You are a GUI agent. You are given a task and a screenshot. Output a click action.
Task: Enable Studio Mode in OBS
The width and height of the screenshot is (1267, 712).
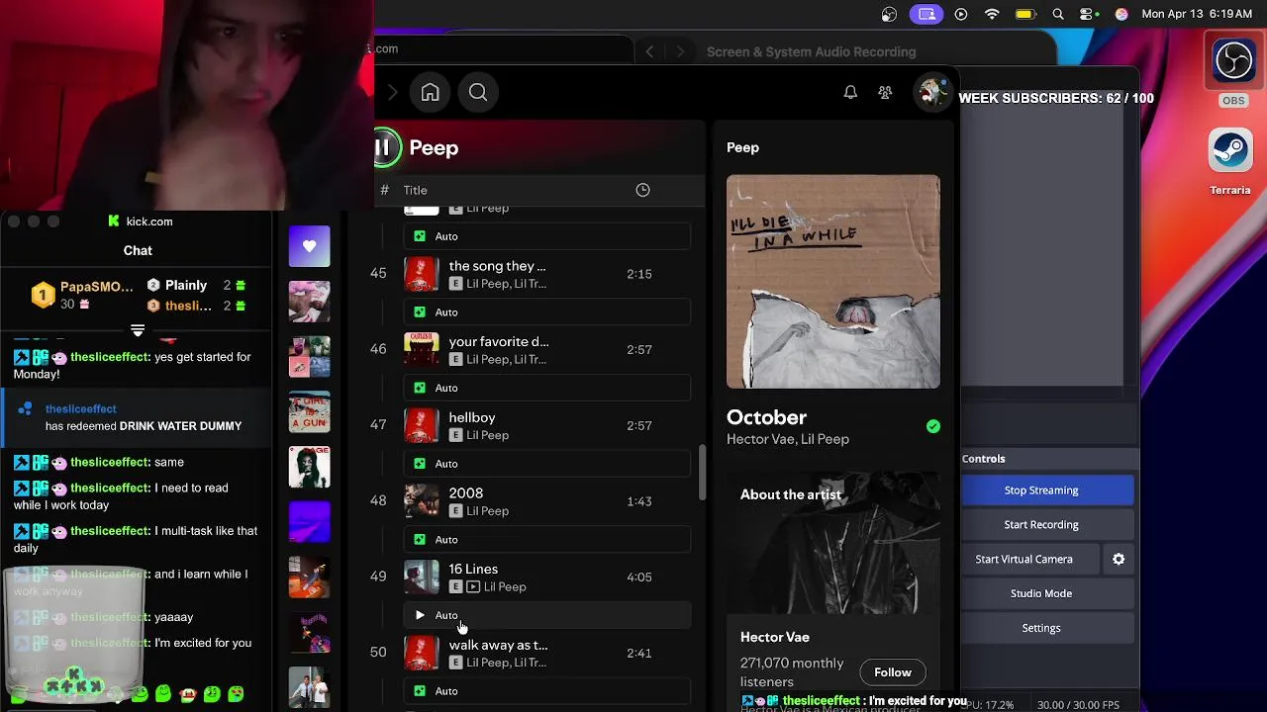pos(1041,593)
